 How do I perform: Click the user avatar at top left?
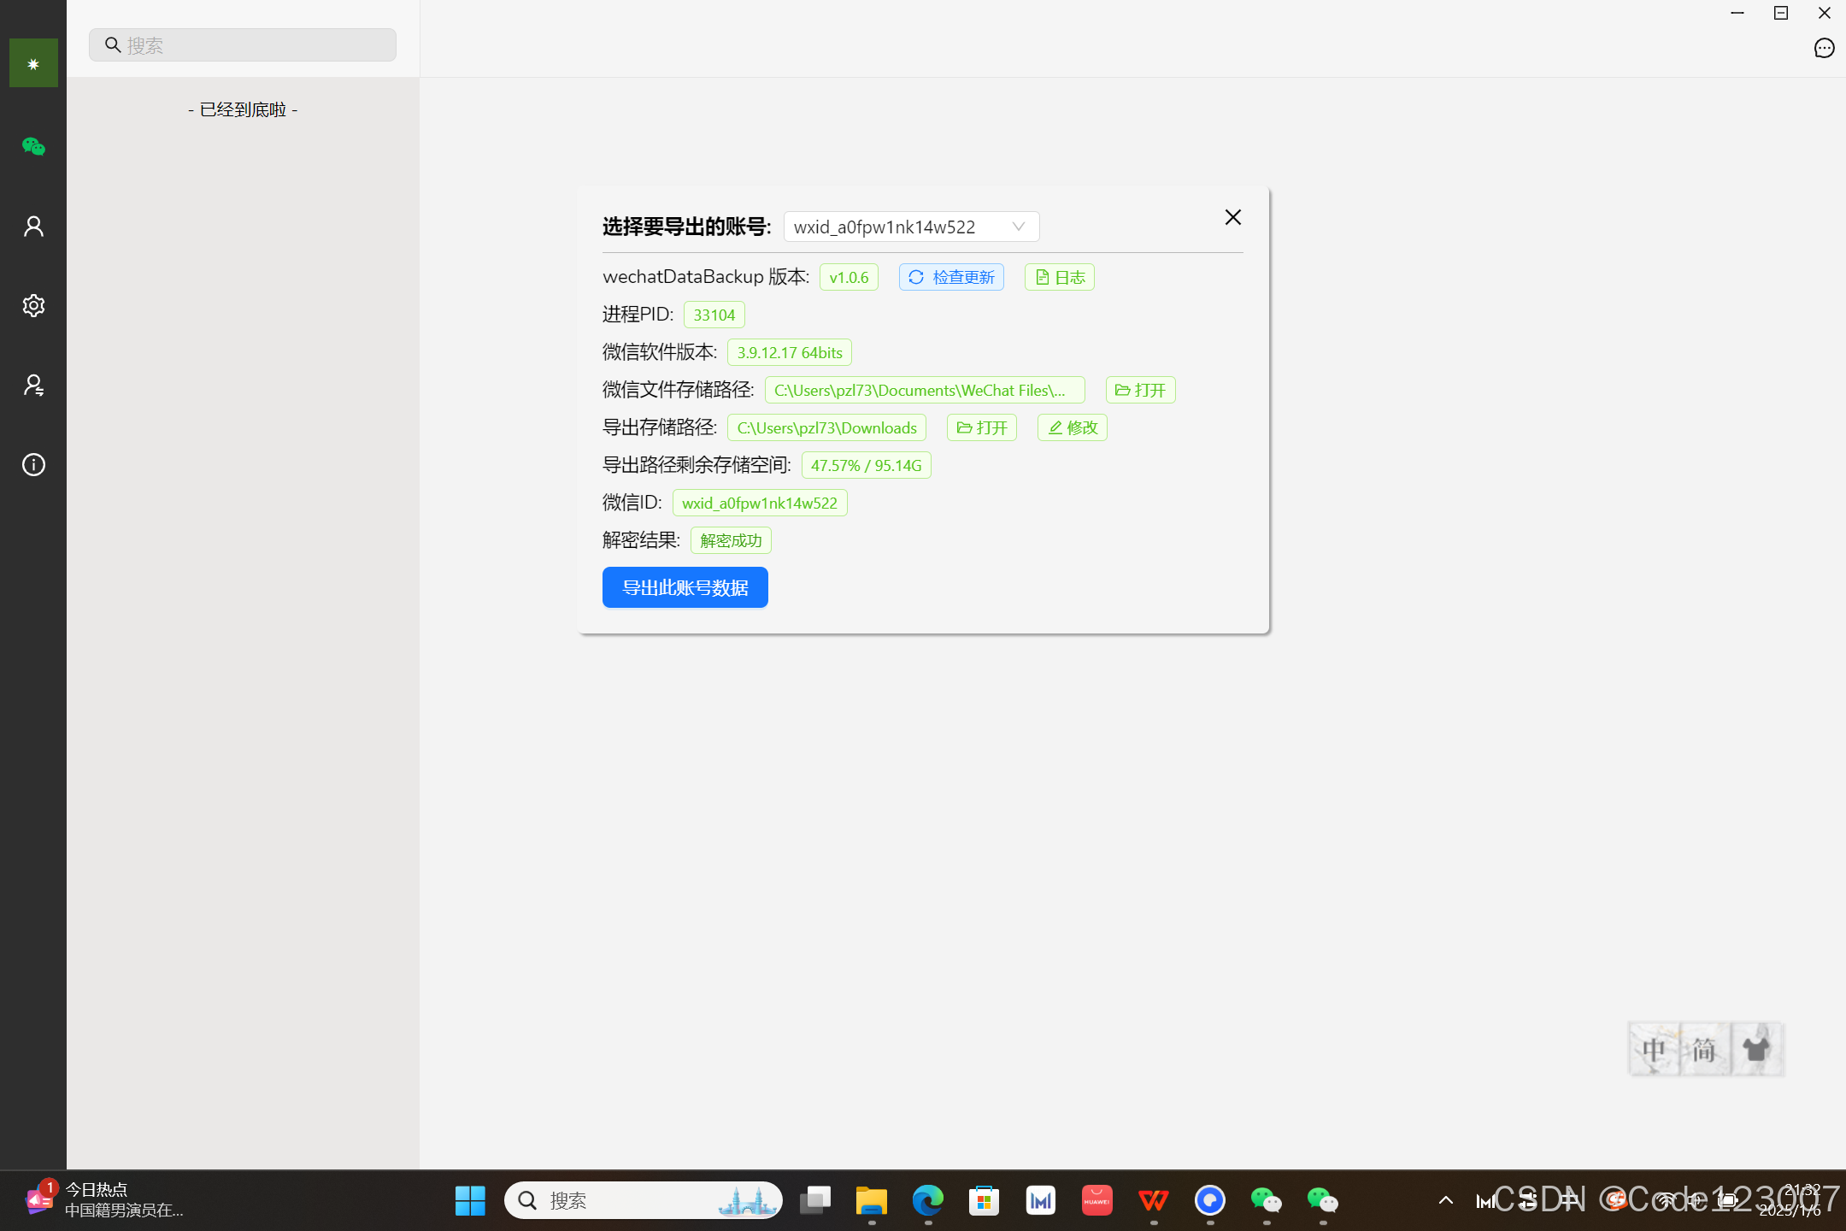pos(33,63)
